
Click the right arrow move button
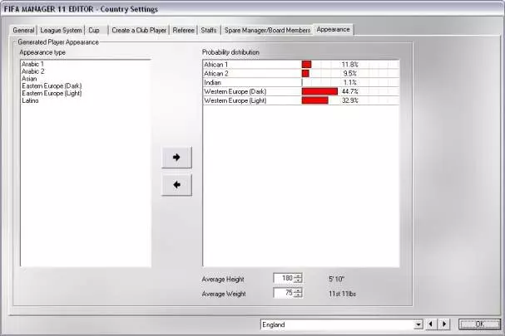[176, 157]
